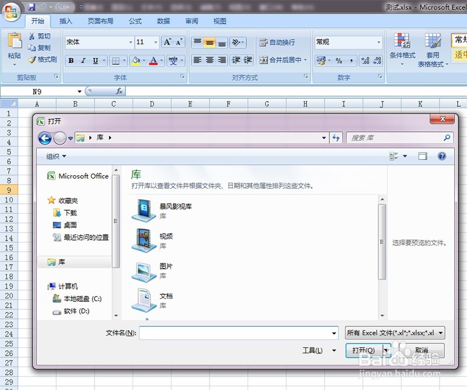
Task: Switch to the 视图 ribbon tab
Action: coord(219,21)
